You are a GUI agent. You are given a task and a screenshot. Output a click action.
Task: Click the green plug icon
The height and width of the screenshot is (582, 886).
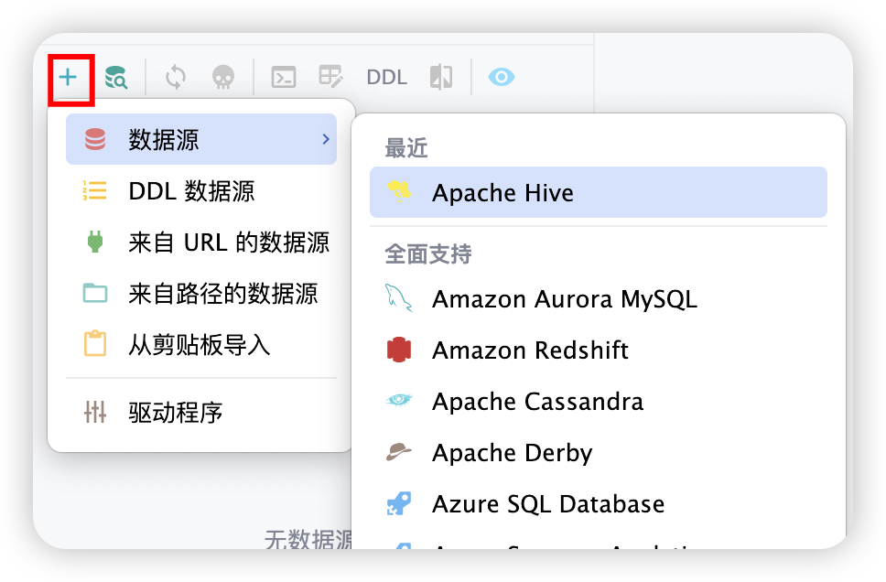click(x=95, y=242)
